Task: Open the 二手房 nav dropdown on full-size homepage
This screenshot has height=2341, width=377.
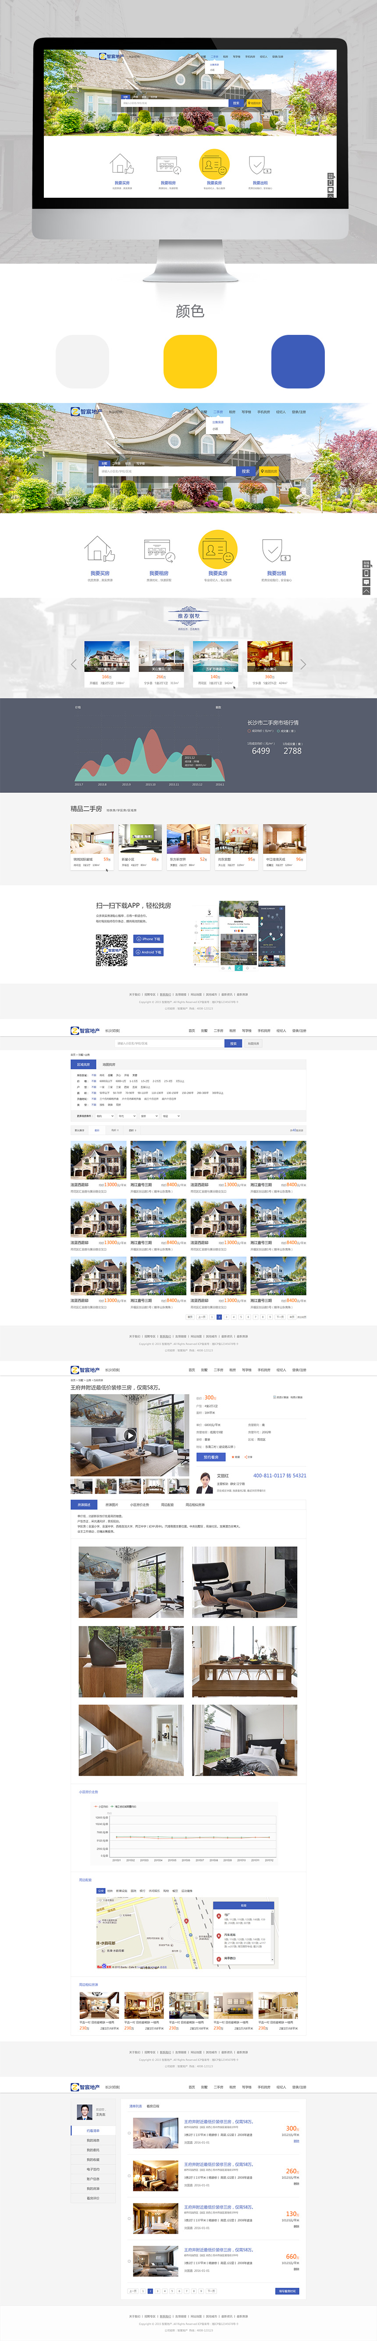Action: click(217, 412)
